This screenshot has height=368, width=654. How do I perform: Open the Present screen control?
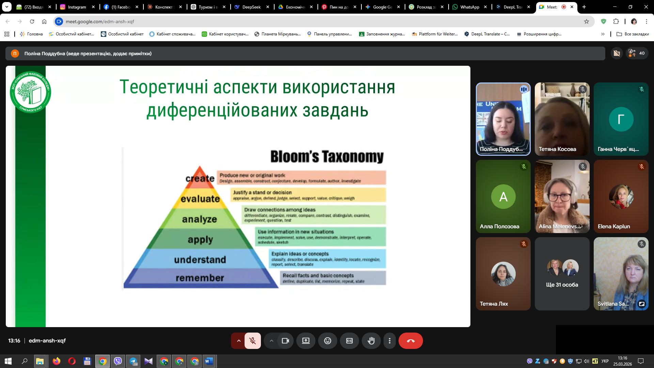[306, 340]
